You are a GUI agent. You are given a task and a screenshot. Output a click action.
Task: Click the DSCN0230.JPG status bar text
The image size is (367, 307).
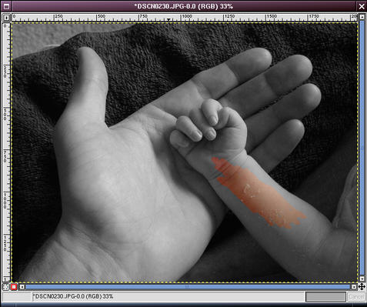point(73,296)
